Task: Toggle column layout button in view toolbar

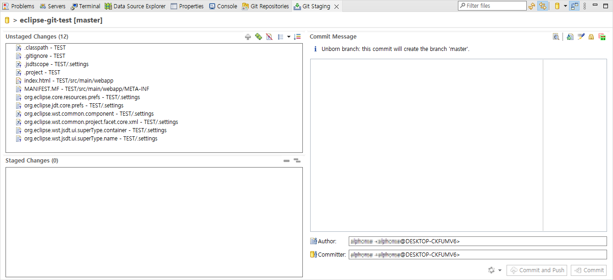Action: 574,6
